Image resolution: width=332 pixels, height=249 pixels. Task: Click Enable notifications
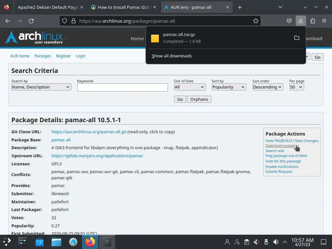pyautogui.click(x=282, y=167)
